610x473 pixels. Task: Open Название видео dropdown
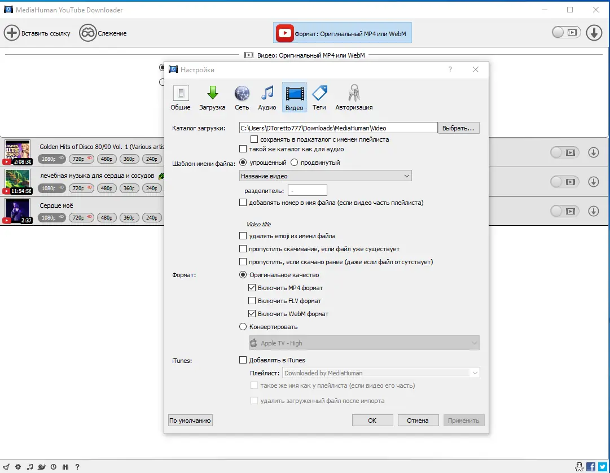325,176
